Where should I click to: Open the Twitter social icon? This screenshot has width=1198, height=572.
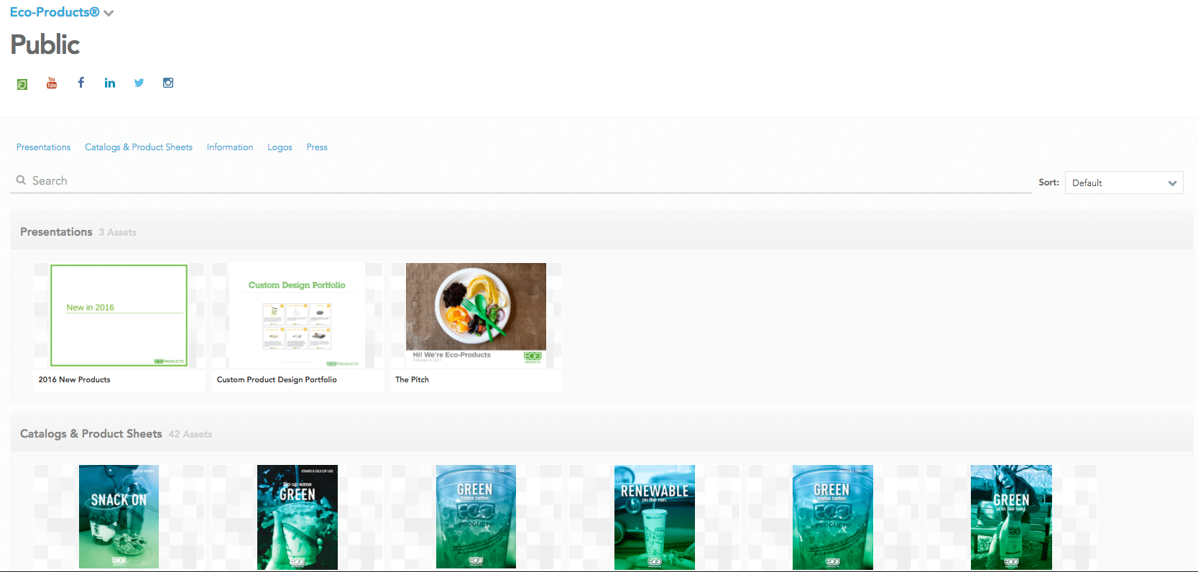click(139, 83)
